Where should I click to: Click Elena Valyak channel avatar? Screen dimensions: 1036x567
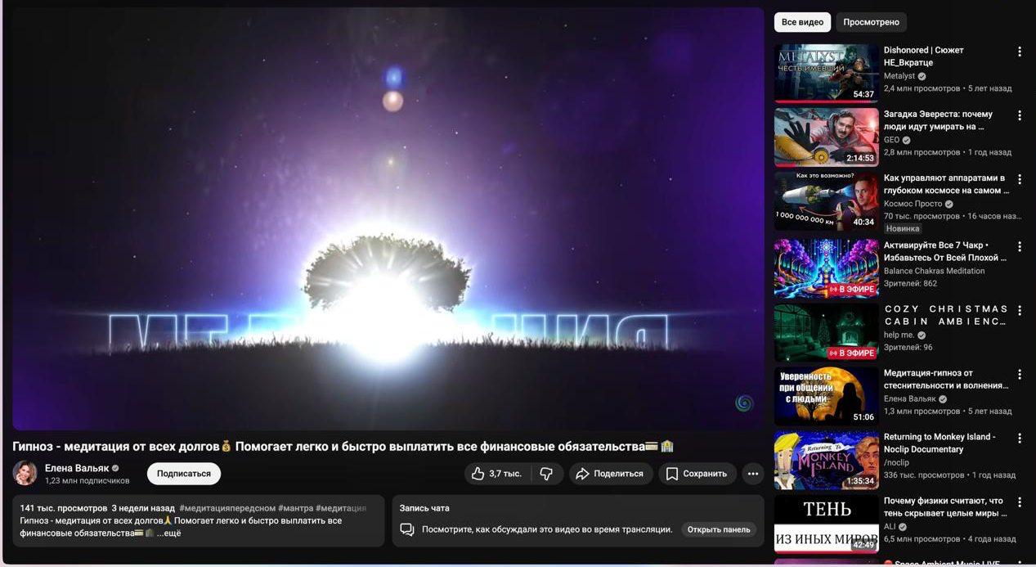point(25,473)
